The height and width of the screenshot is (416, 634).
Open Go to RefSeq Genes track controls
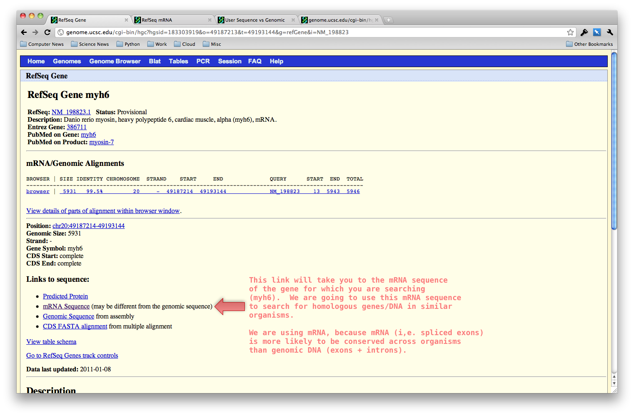[x=72, y=356]
